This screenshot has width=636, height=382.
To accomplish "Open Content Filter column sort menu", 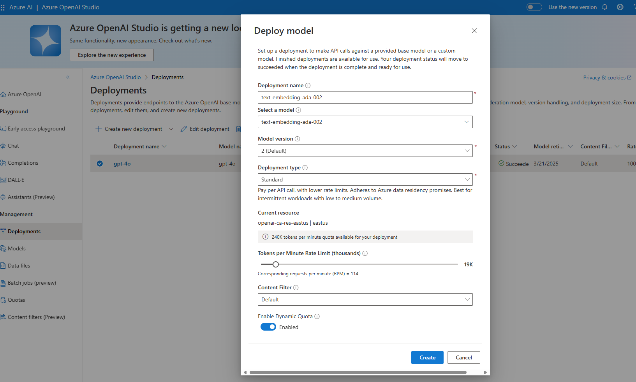I will [617, 146].
